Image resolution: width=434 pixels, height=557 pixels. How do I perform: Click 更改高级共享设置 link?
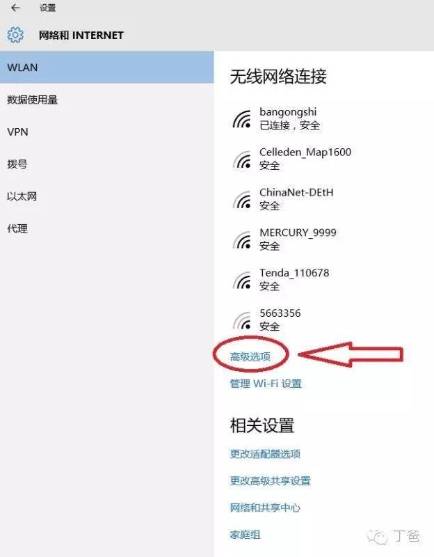coord(271,480)
